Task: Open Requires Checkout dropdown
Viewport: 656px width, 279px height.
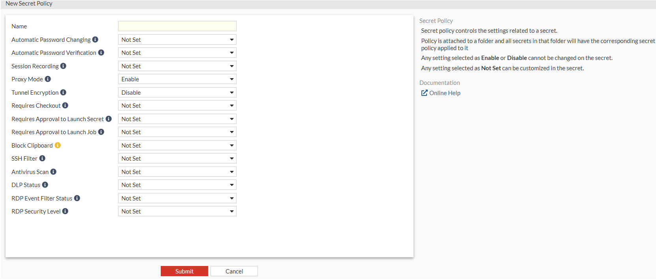Action: click(177, 105)
